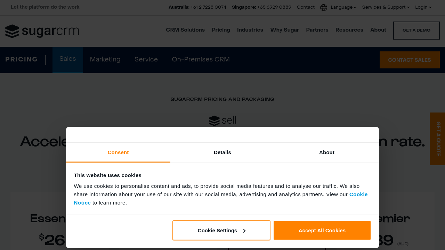This screenshot has height=250, width=445.
Task: Select the Consent tab
Action: (118, 152)
